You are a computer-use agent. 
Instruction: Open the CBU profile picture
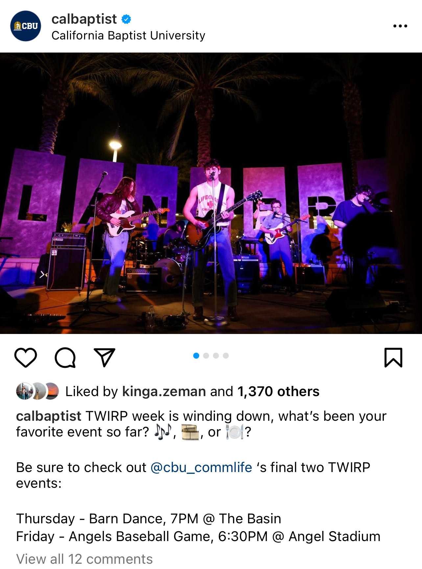tap(26, 26)
